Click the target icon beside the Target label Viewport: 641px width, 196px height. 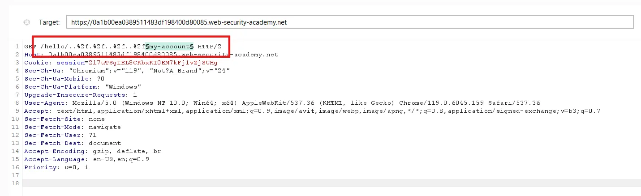(26, 22)
